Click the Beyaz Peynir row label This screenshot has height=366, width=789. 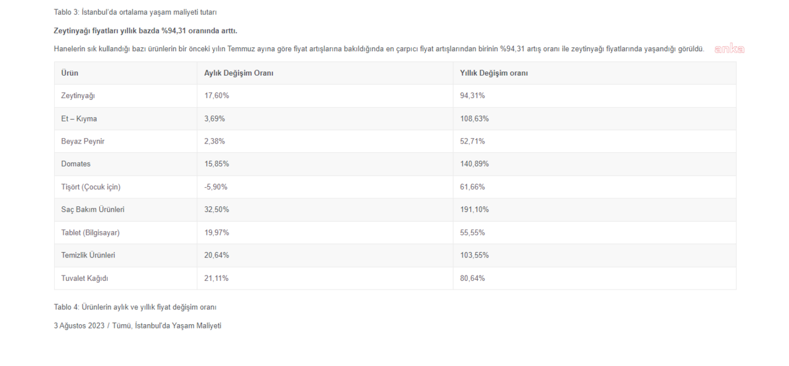pyautogui.click(x=83, y=142)
